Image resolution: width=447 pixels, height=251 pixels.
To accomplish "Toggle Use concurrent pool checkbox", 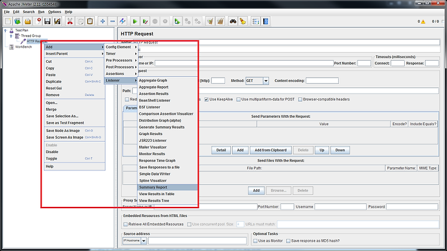I will (189, 224).
